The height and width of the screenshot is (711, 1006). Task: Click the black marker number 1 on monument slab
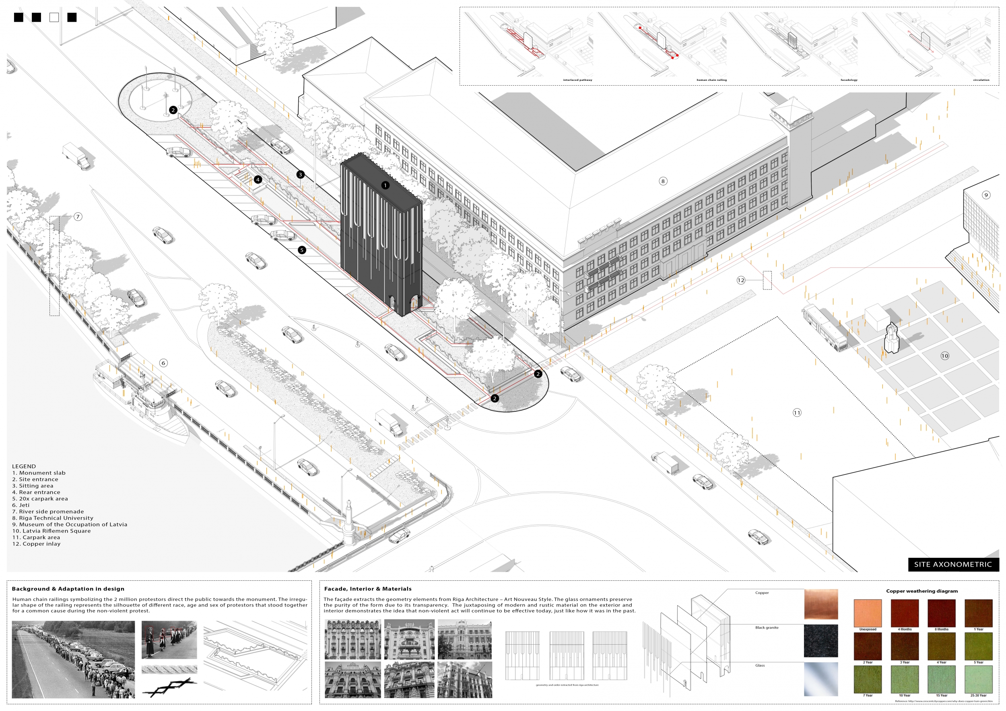click(385, 185)
